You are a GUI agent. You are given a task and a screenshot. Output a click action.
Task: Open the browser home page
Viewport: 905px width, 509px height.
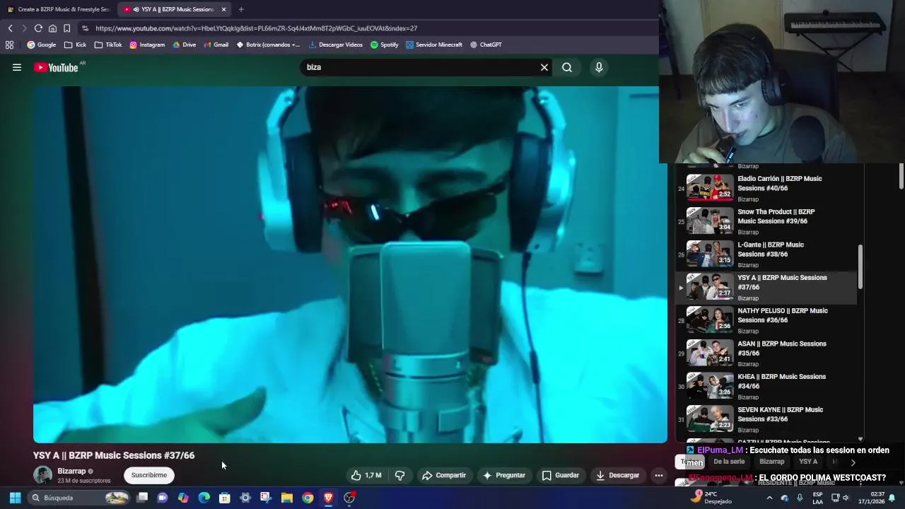pos(52,28)
